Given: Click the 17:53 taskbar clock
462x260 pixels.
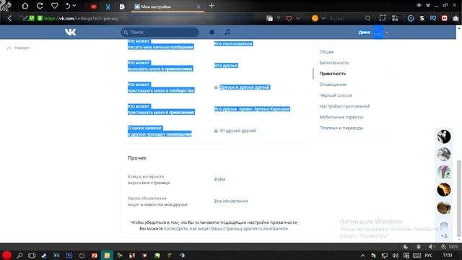Looking at the screenshot, I should pyautogui.click(x=448, y=255).
